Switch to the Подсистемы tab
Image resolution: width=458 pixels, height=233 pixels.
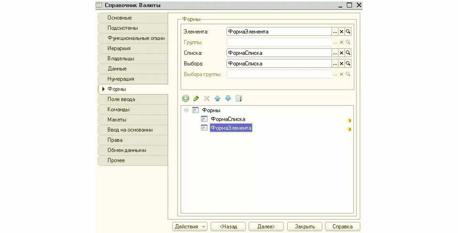click(133, 28)
